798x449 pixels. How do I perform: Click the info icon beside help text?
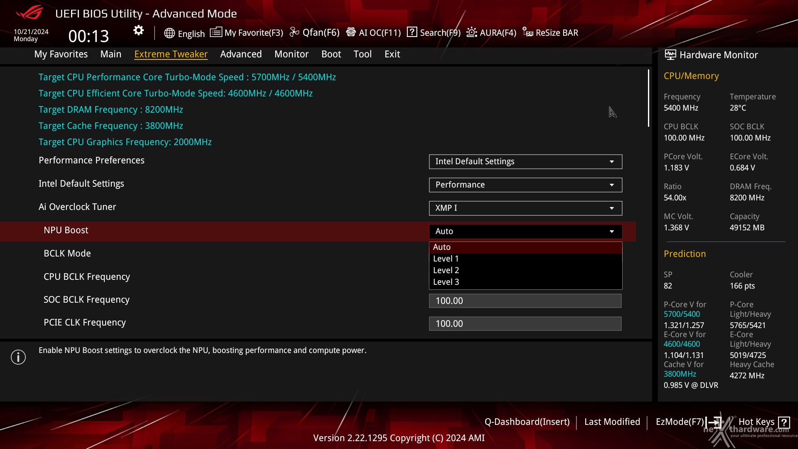tap(18, 357)
